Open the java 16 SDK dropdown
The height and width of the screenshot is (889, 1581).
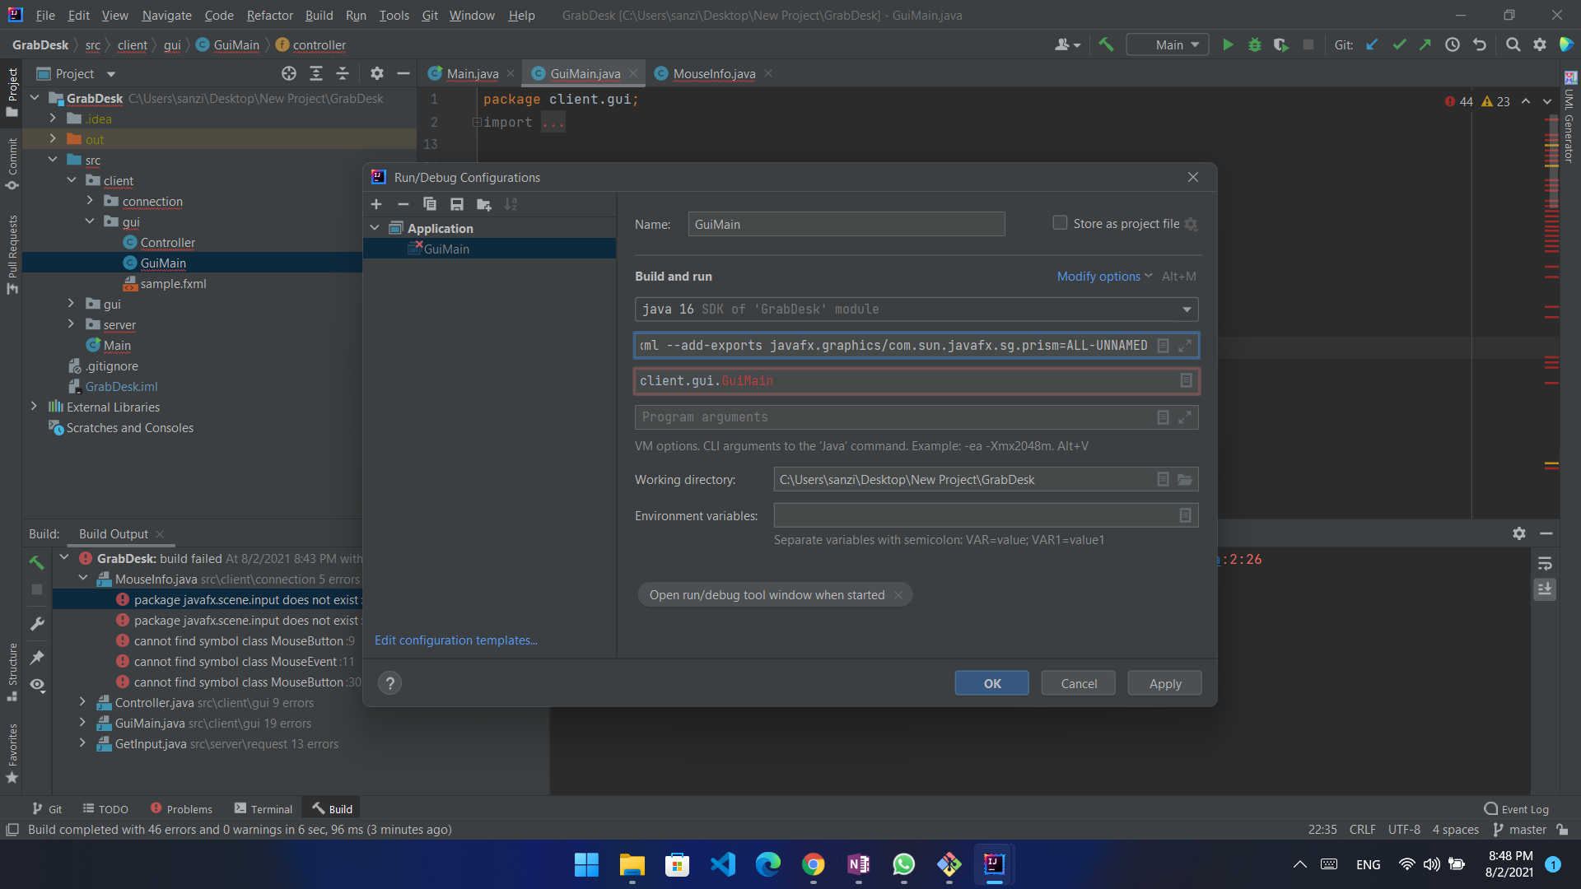tap(1187, 310)
